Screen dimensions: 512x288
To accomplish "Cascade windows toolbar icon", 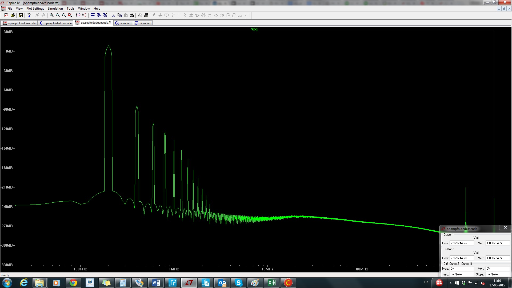I will click(99, 15).
